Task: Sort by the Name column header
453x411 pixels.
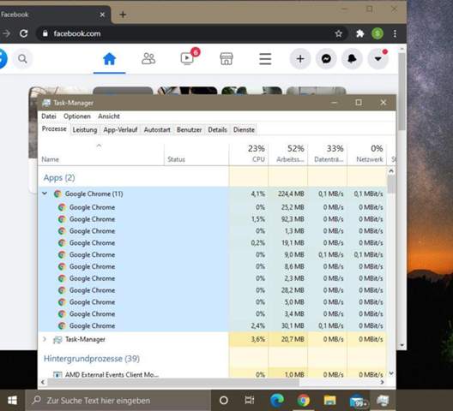Action: pos(101,154)
